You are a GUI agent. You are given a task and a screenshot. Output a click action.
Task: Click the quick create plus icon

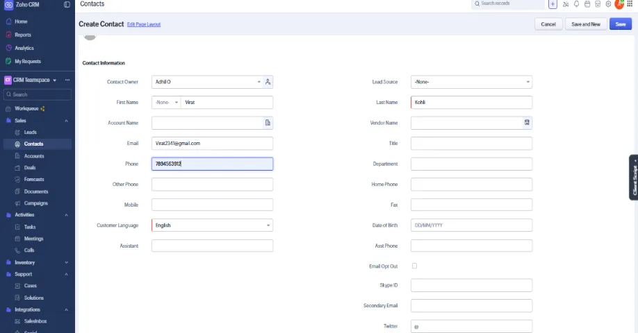[x=553, y=4]
